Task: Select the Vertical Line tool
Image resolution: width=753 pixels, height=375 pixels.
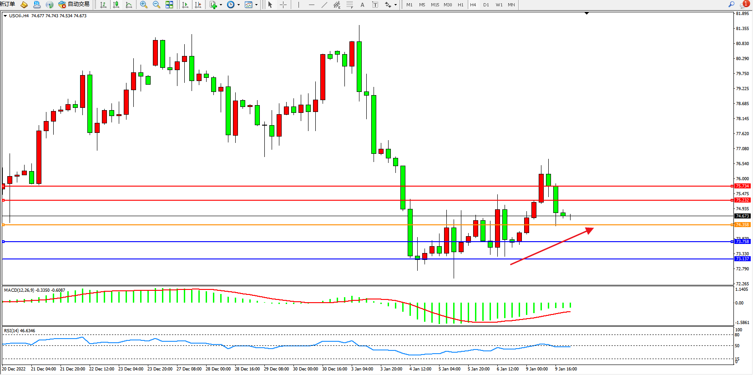Action: point(298,5)
